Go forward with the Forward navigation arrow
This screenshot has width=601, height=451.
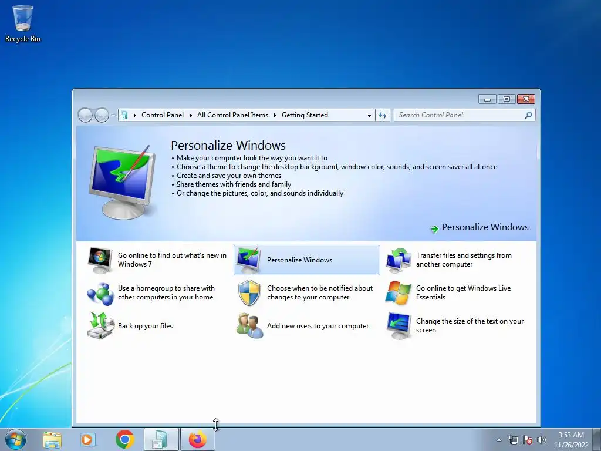click(102, 115)
